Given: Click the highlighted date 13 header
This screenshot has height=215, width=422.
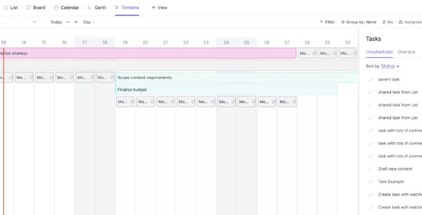Looking at the screenshot, I should point(3,42).
